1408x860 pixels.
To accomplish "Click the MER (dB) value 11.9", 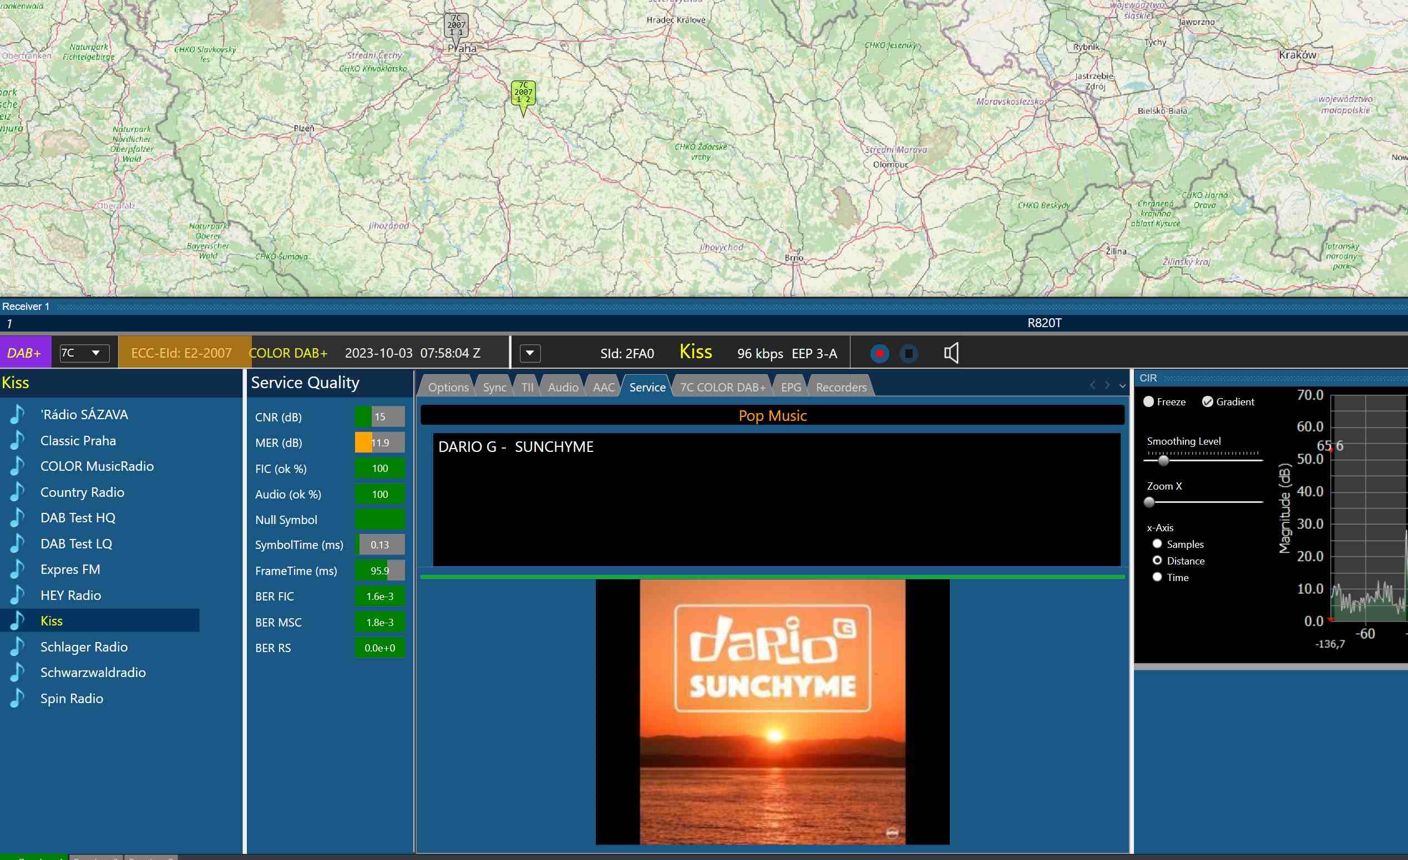I will 379,442.
